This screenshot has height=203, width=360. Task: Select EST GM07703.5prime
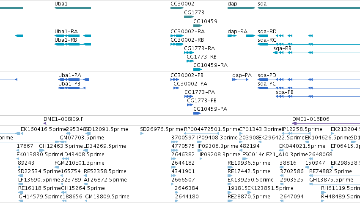(82, 138)
